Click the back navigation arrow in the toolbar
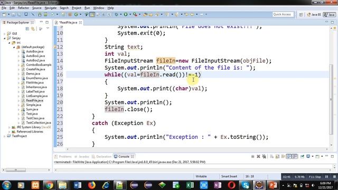Image resolution: width=338 pixels, height=190 pixels. coord(192,14)
